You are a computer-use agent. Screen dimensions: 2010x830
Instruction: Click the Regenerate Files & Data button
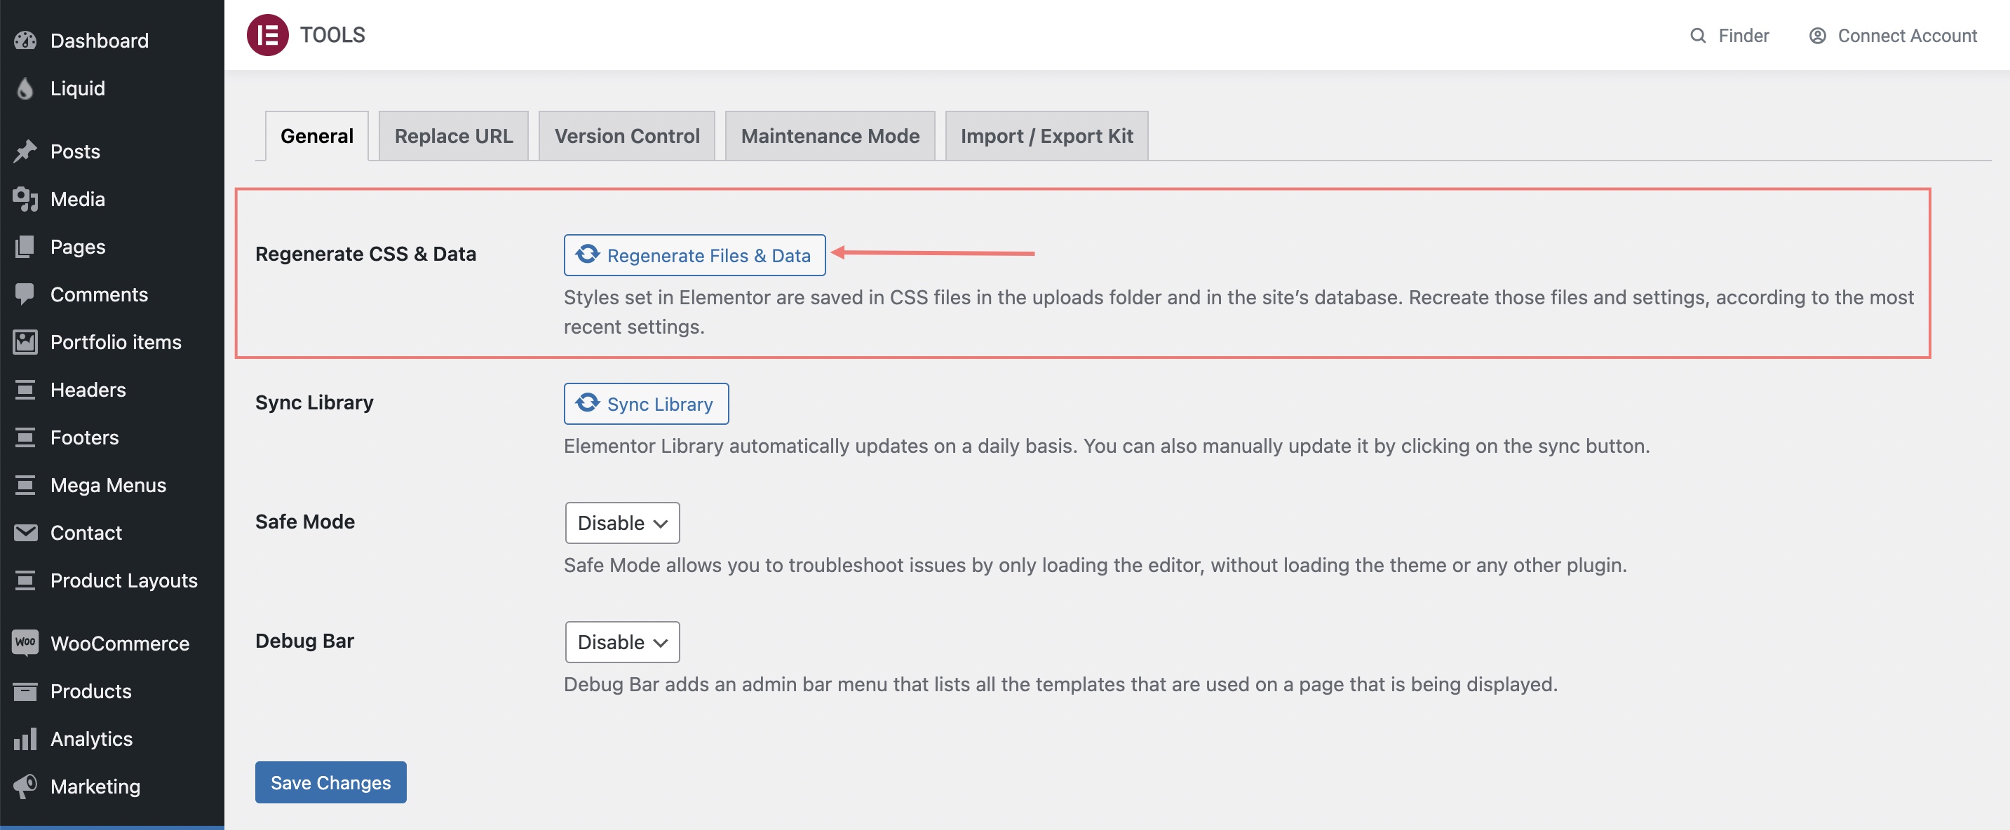[694, 255]
